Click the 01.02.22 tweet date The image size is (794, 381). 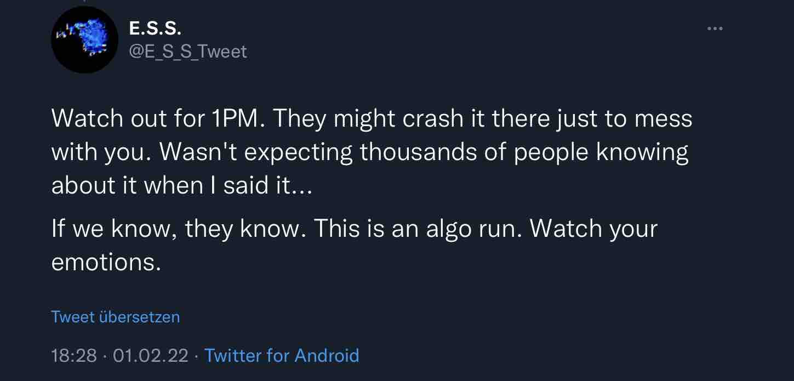(x=150, y=356)
